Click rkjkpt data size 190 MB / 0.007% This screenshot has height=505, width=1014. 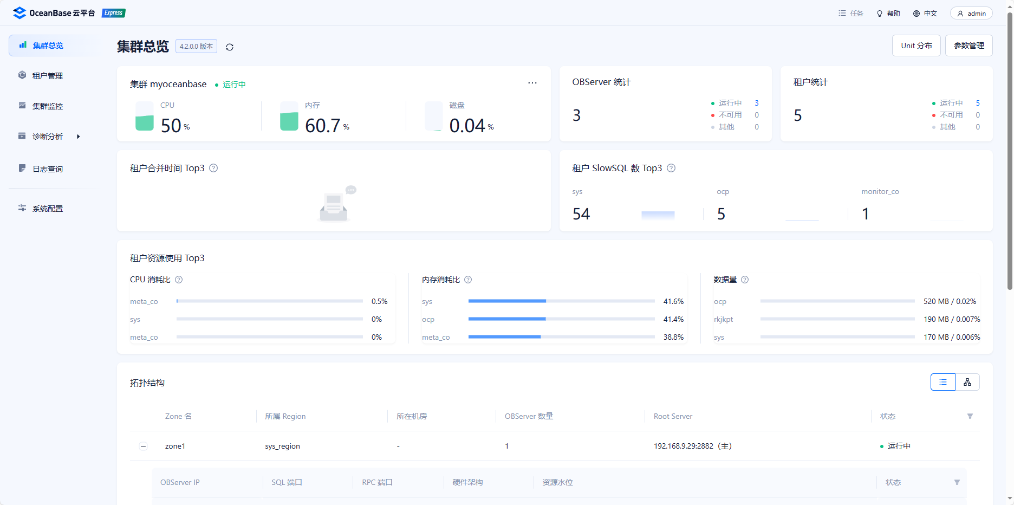click(952, 319)
